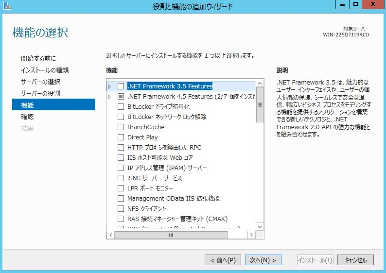Enable BitLocker ドライブ暗号化 checkbox
386x273 pixels.
121,107
